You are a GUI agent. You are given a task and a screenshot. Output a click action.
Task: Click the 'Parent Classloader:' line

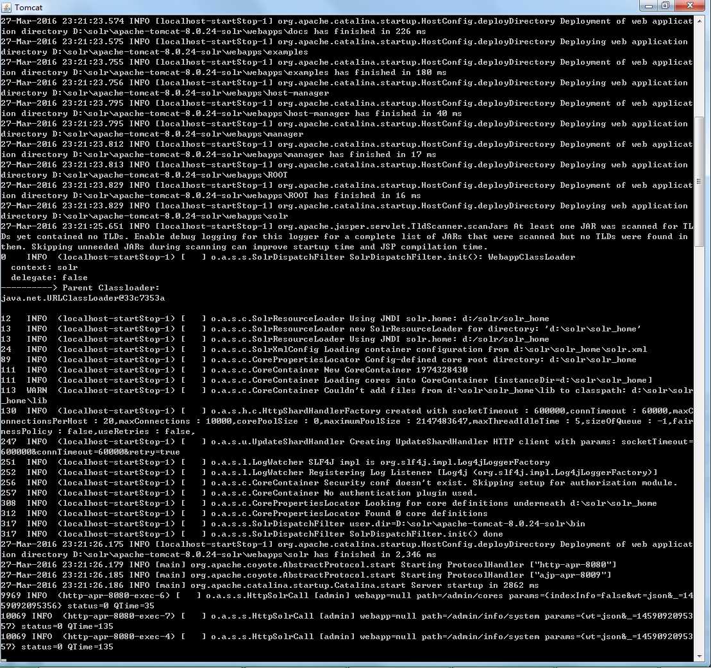tap(79, 287)
